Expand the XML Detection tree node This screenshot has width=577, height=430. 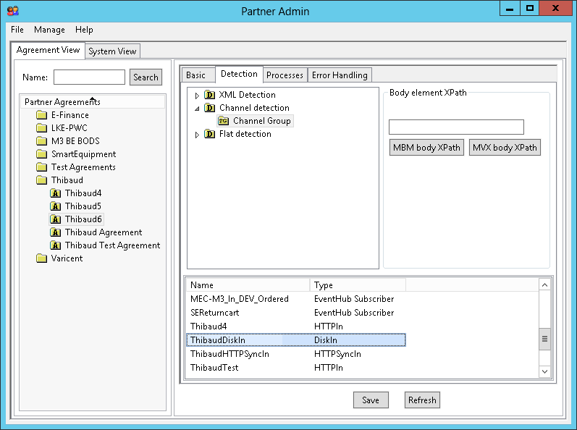coord(197,96)
